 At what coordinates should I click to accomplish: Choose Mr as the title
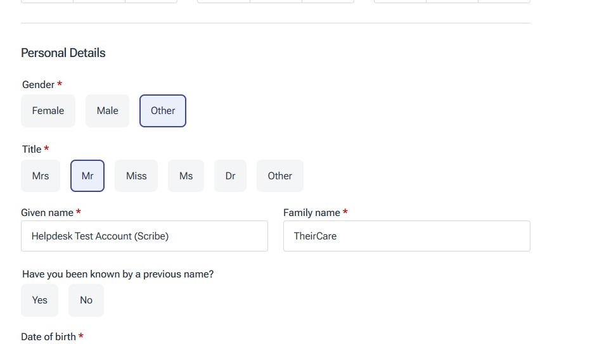87,176
